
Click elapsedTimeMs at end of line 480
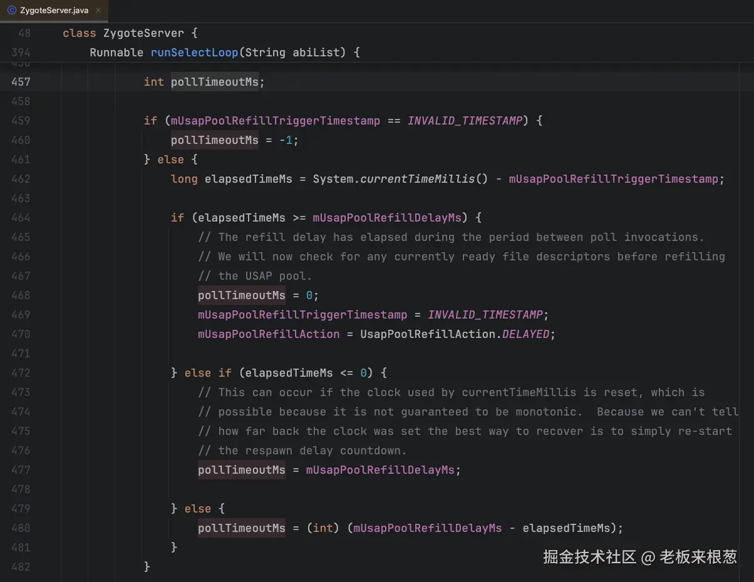click(566, 528)
